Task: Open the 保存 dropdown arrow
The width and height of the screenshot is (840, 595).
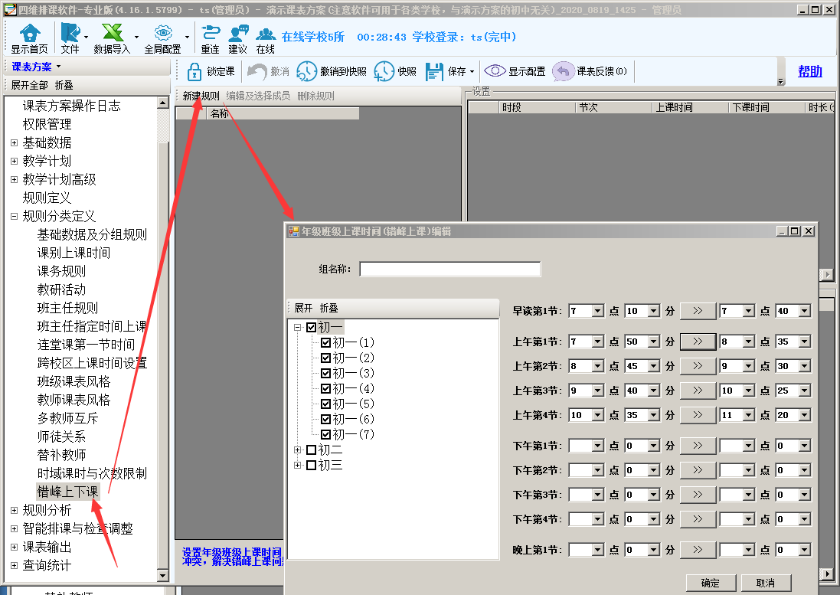Action: click(472, 72)
